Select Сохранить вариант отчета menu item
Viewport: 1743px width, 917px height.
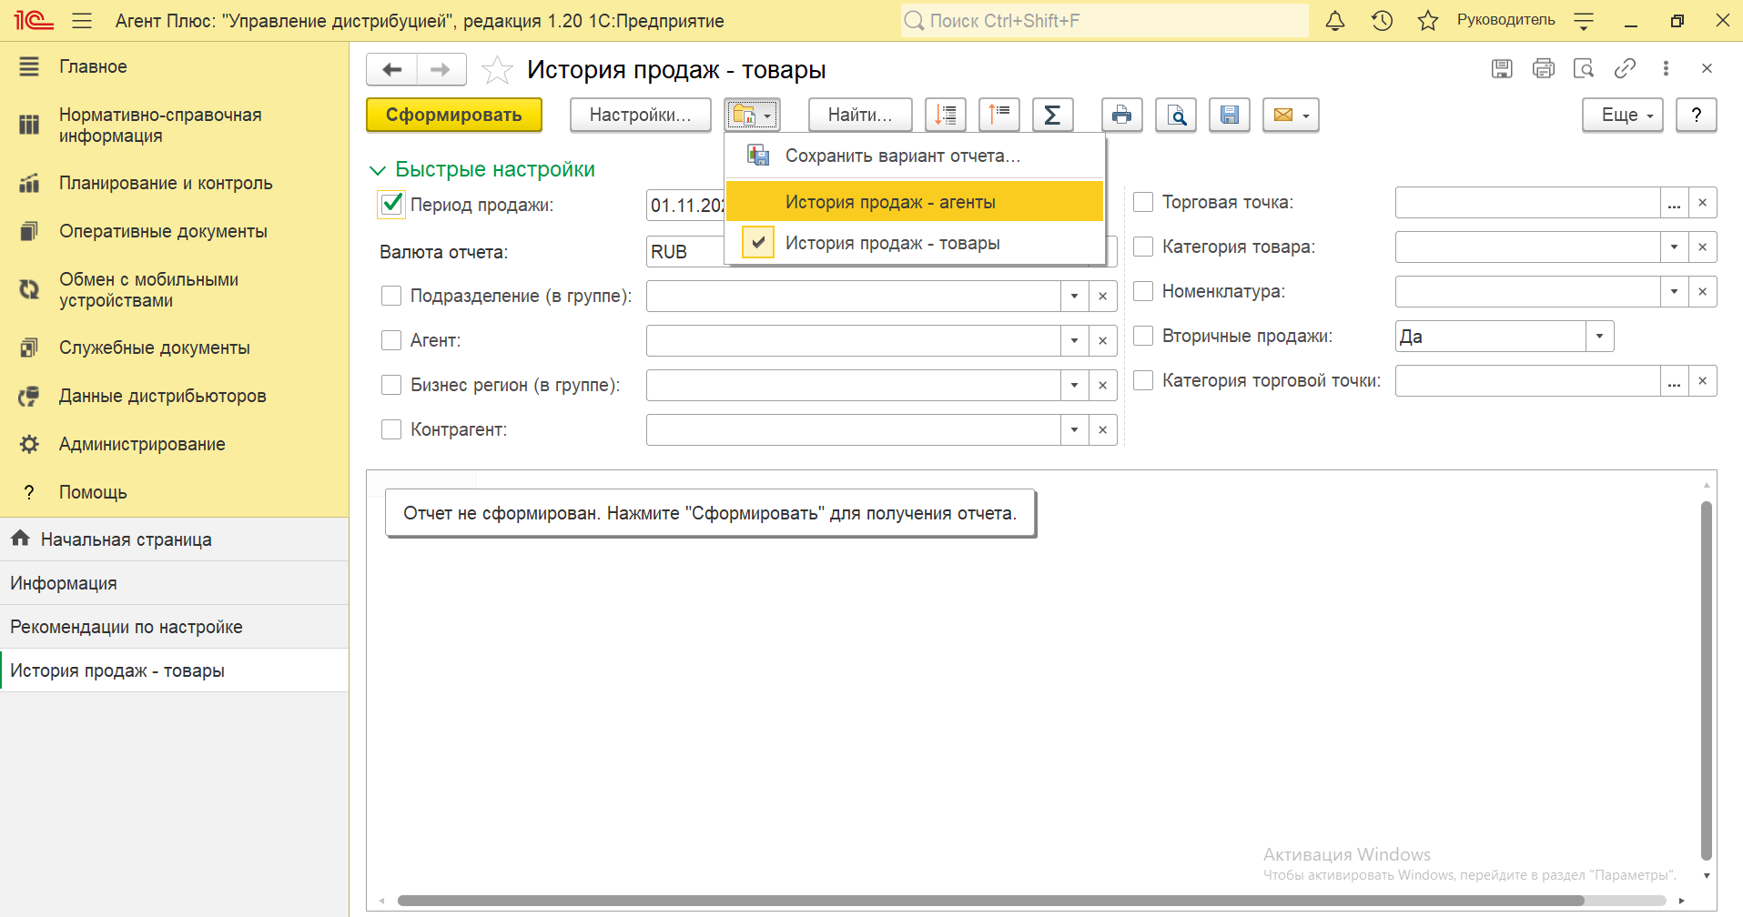[x=915, y=156]
